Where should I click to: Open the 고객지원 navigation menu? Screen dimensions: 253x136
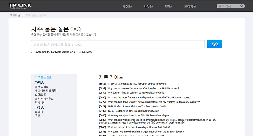tap(190, 6)
